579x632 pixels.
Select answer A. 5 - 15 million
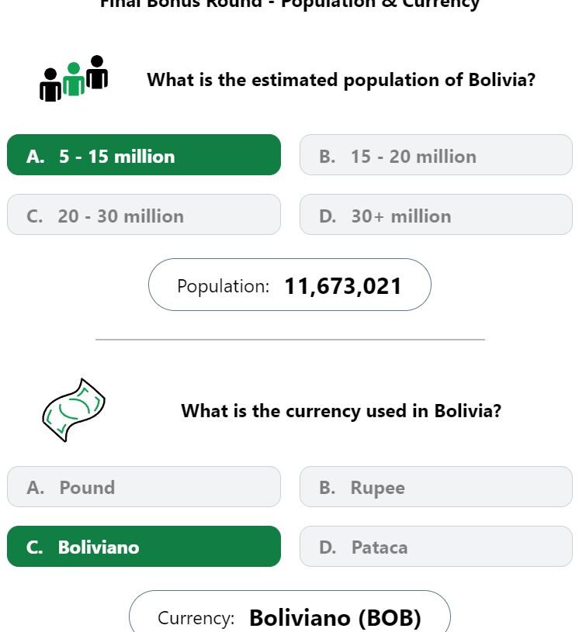click(144, 155)
